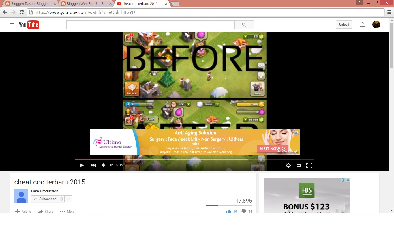This screenshot has height=232, width=394.
Task: Go forward in browser history
Action: pos(13,12)
